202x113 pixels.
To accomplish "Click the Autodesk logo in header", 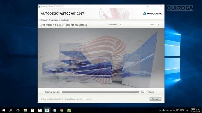I will click(x=153, y=13).
